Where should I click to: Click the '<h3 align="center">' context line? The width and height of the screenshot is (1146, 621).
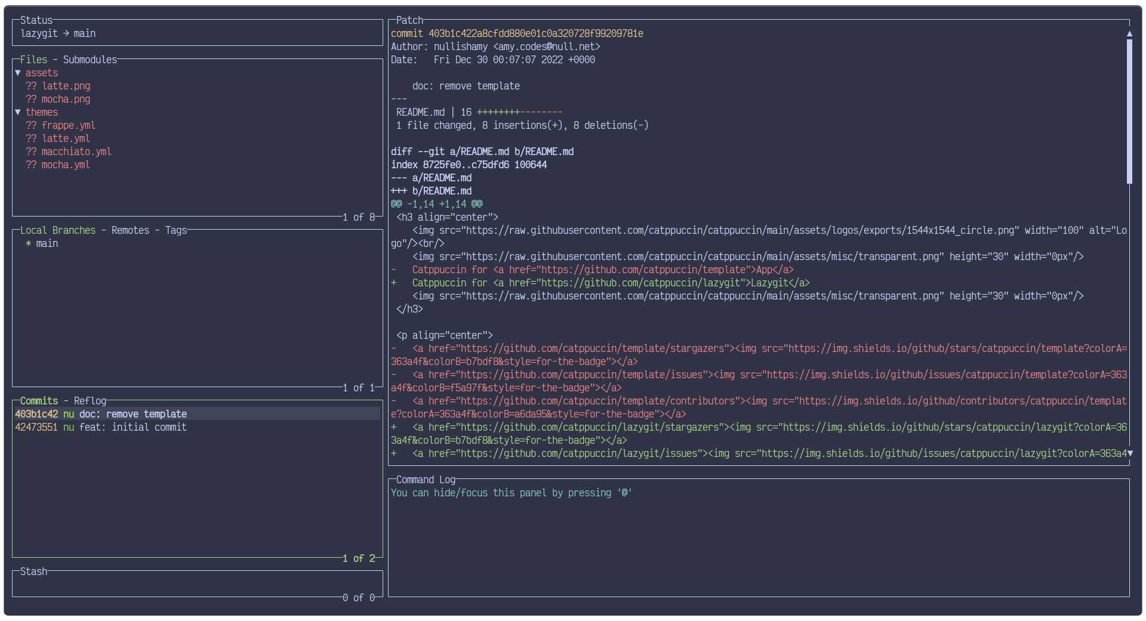448,217
